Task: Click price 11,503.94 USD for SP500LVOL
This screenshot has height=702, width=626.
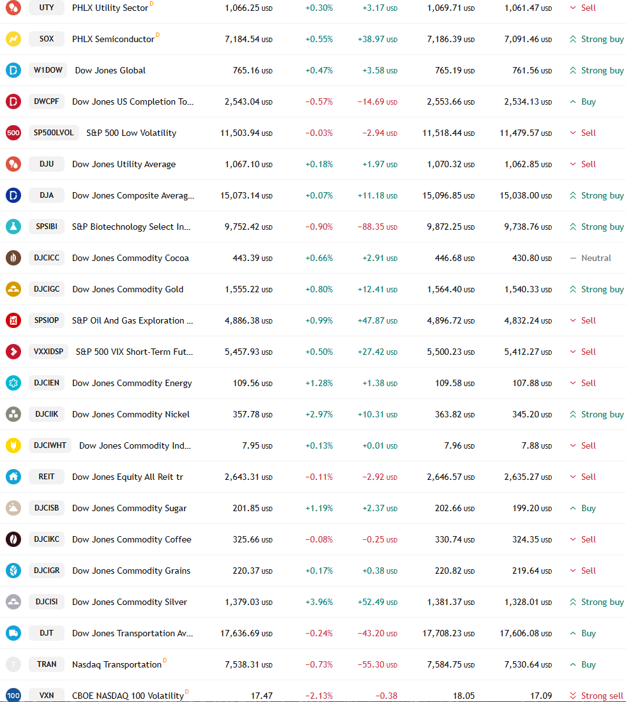Action: 247,133
